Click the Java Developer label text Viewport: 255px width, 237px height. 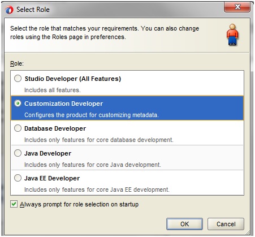click(x=47, y=153)
